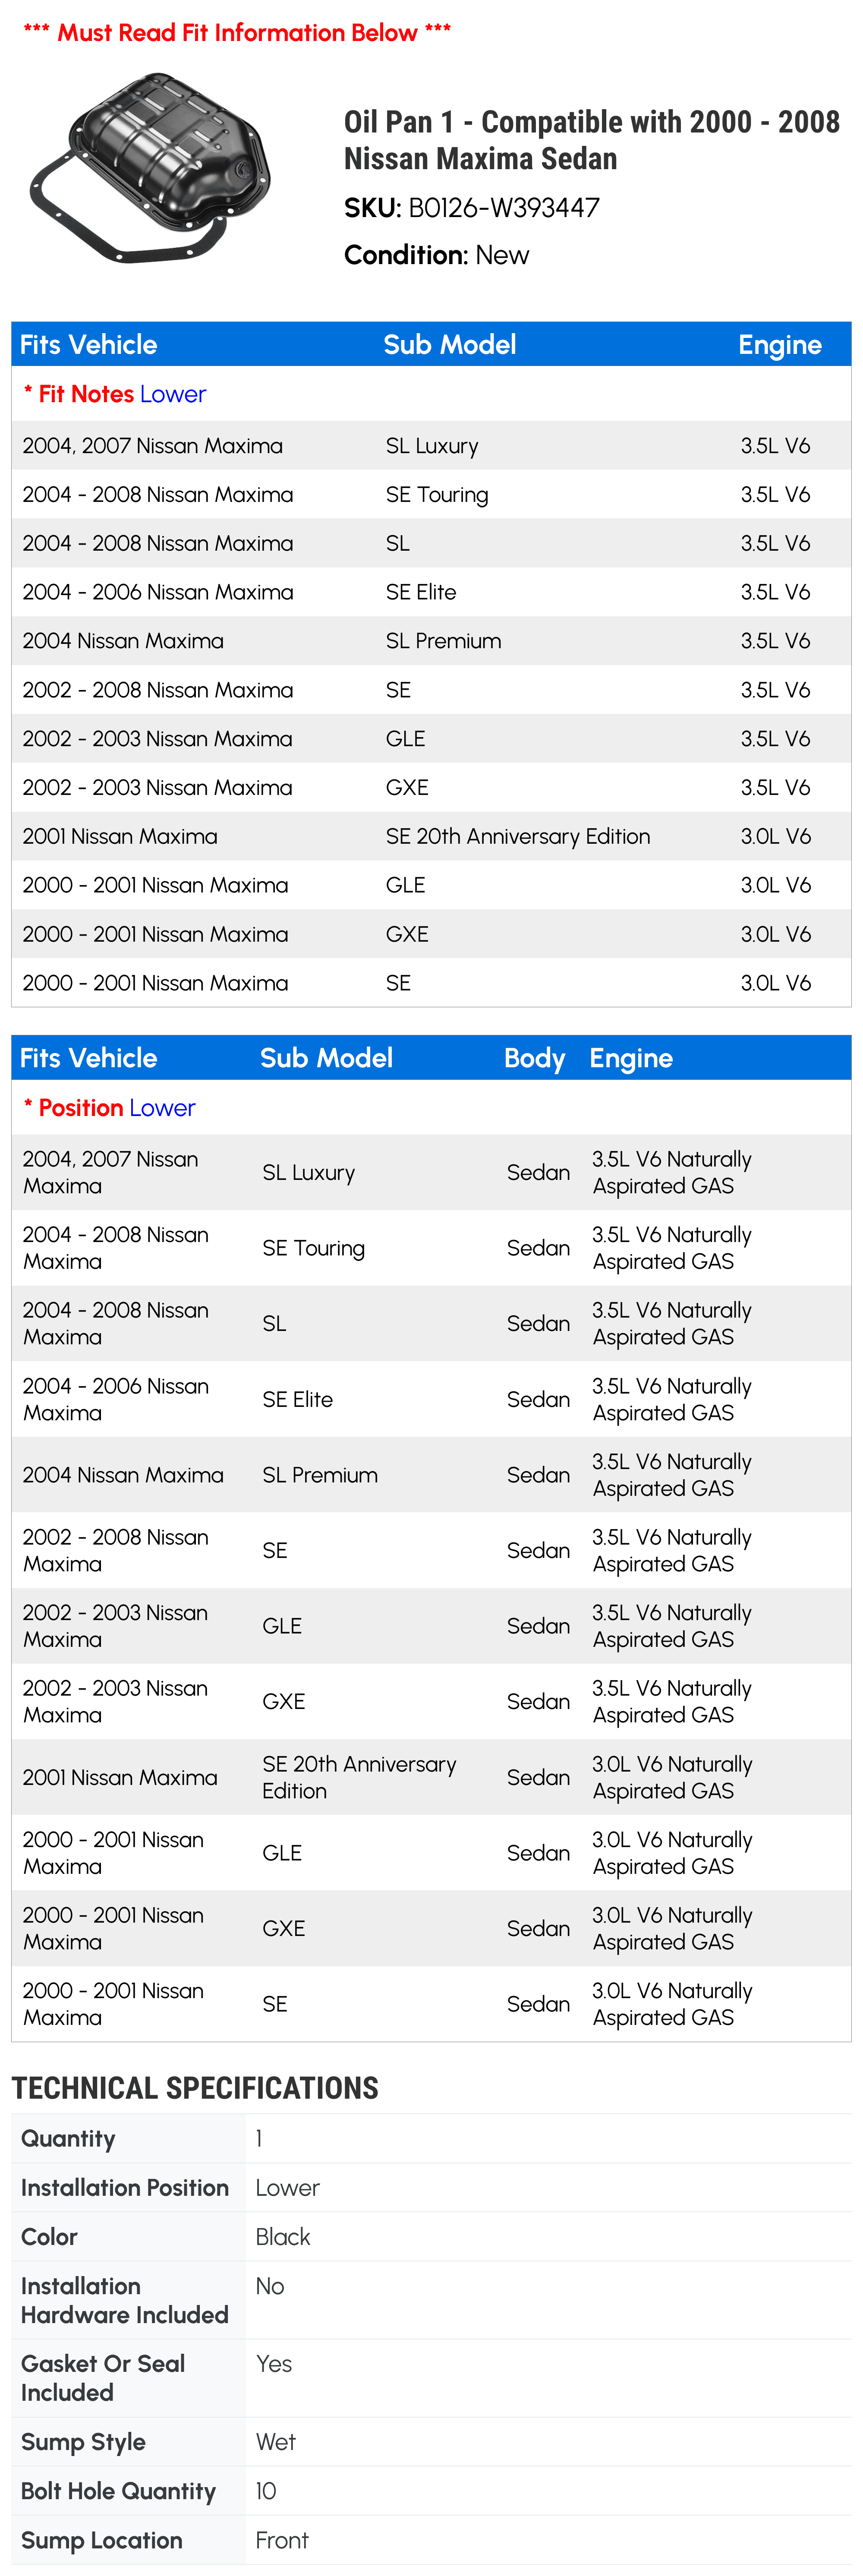Click the Gasket Or Seal Included row
Image resolution: width=863 pixels, height=2576 pixels.
coord(431,2378)
